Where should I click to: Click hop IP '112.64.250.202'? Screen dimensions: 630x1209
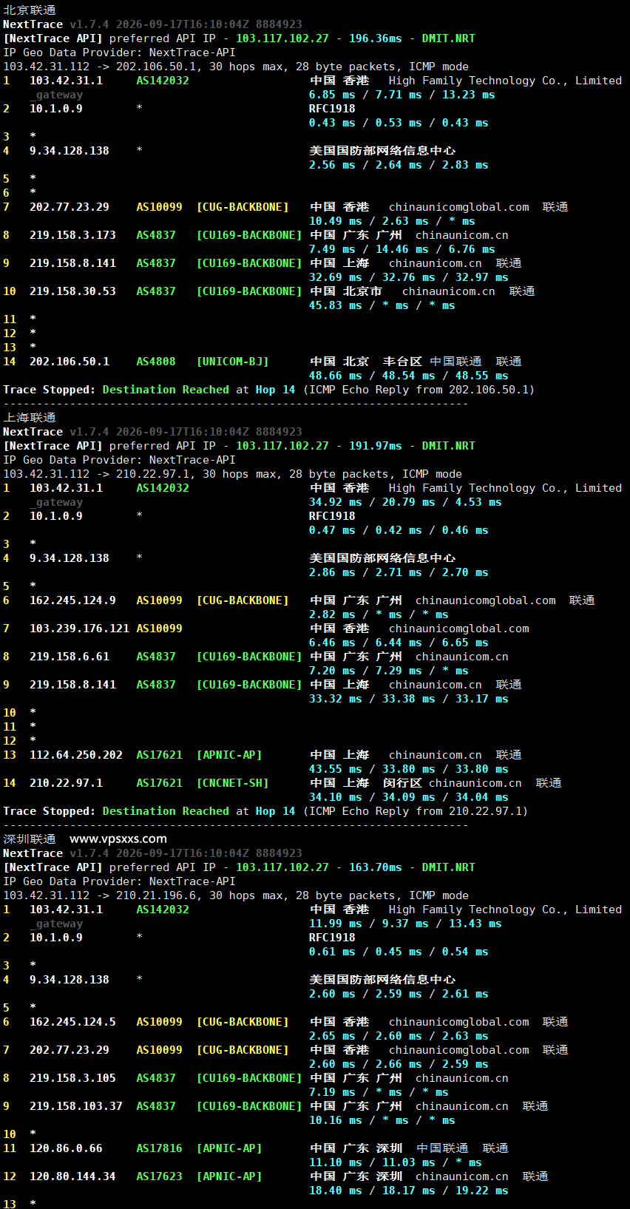(76, 755)
